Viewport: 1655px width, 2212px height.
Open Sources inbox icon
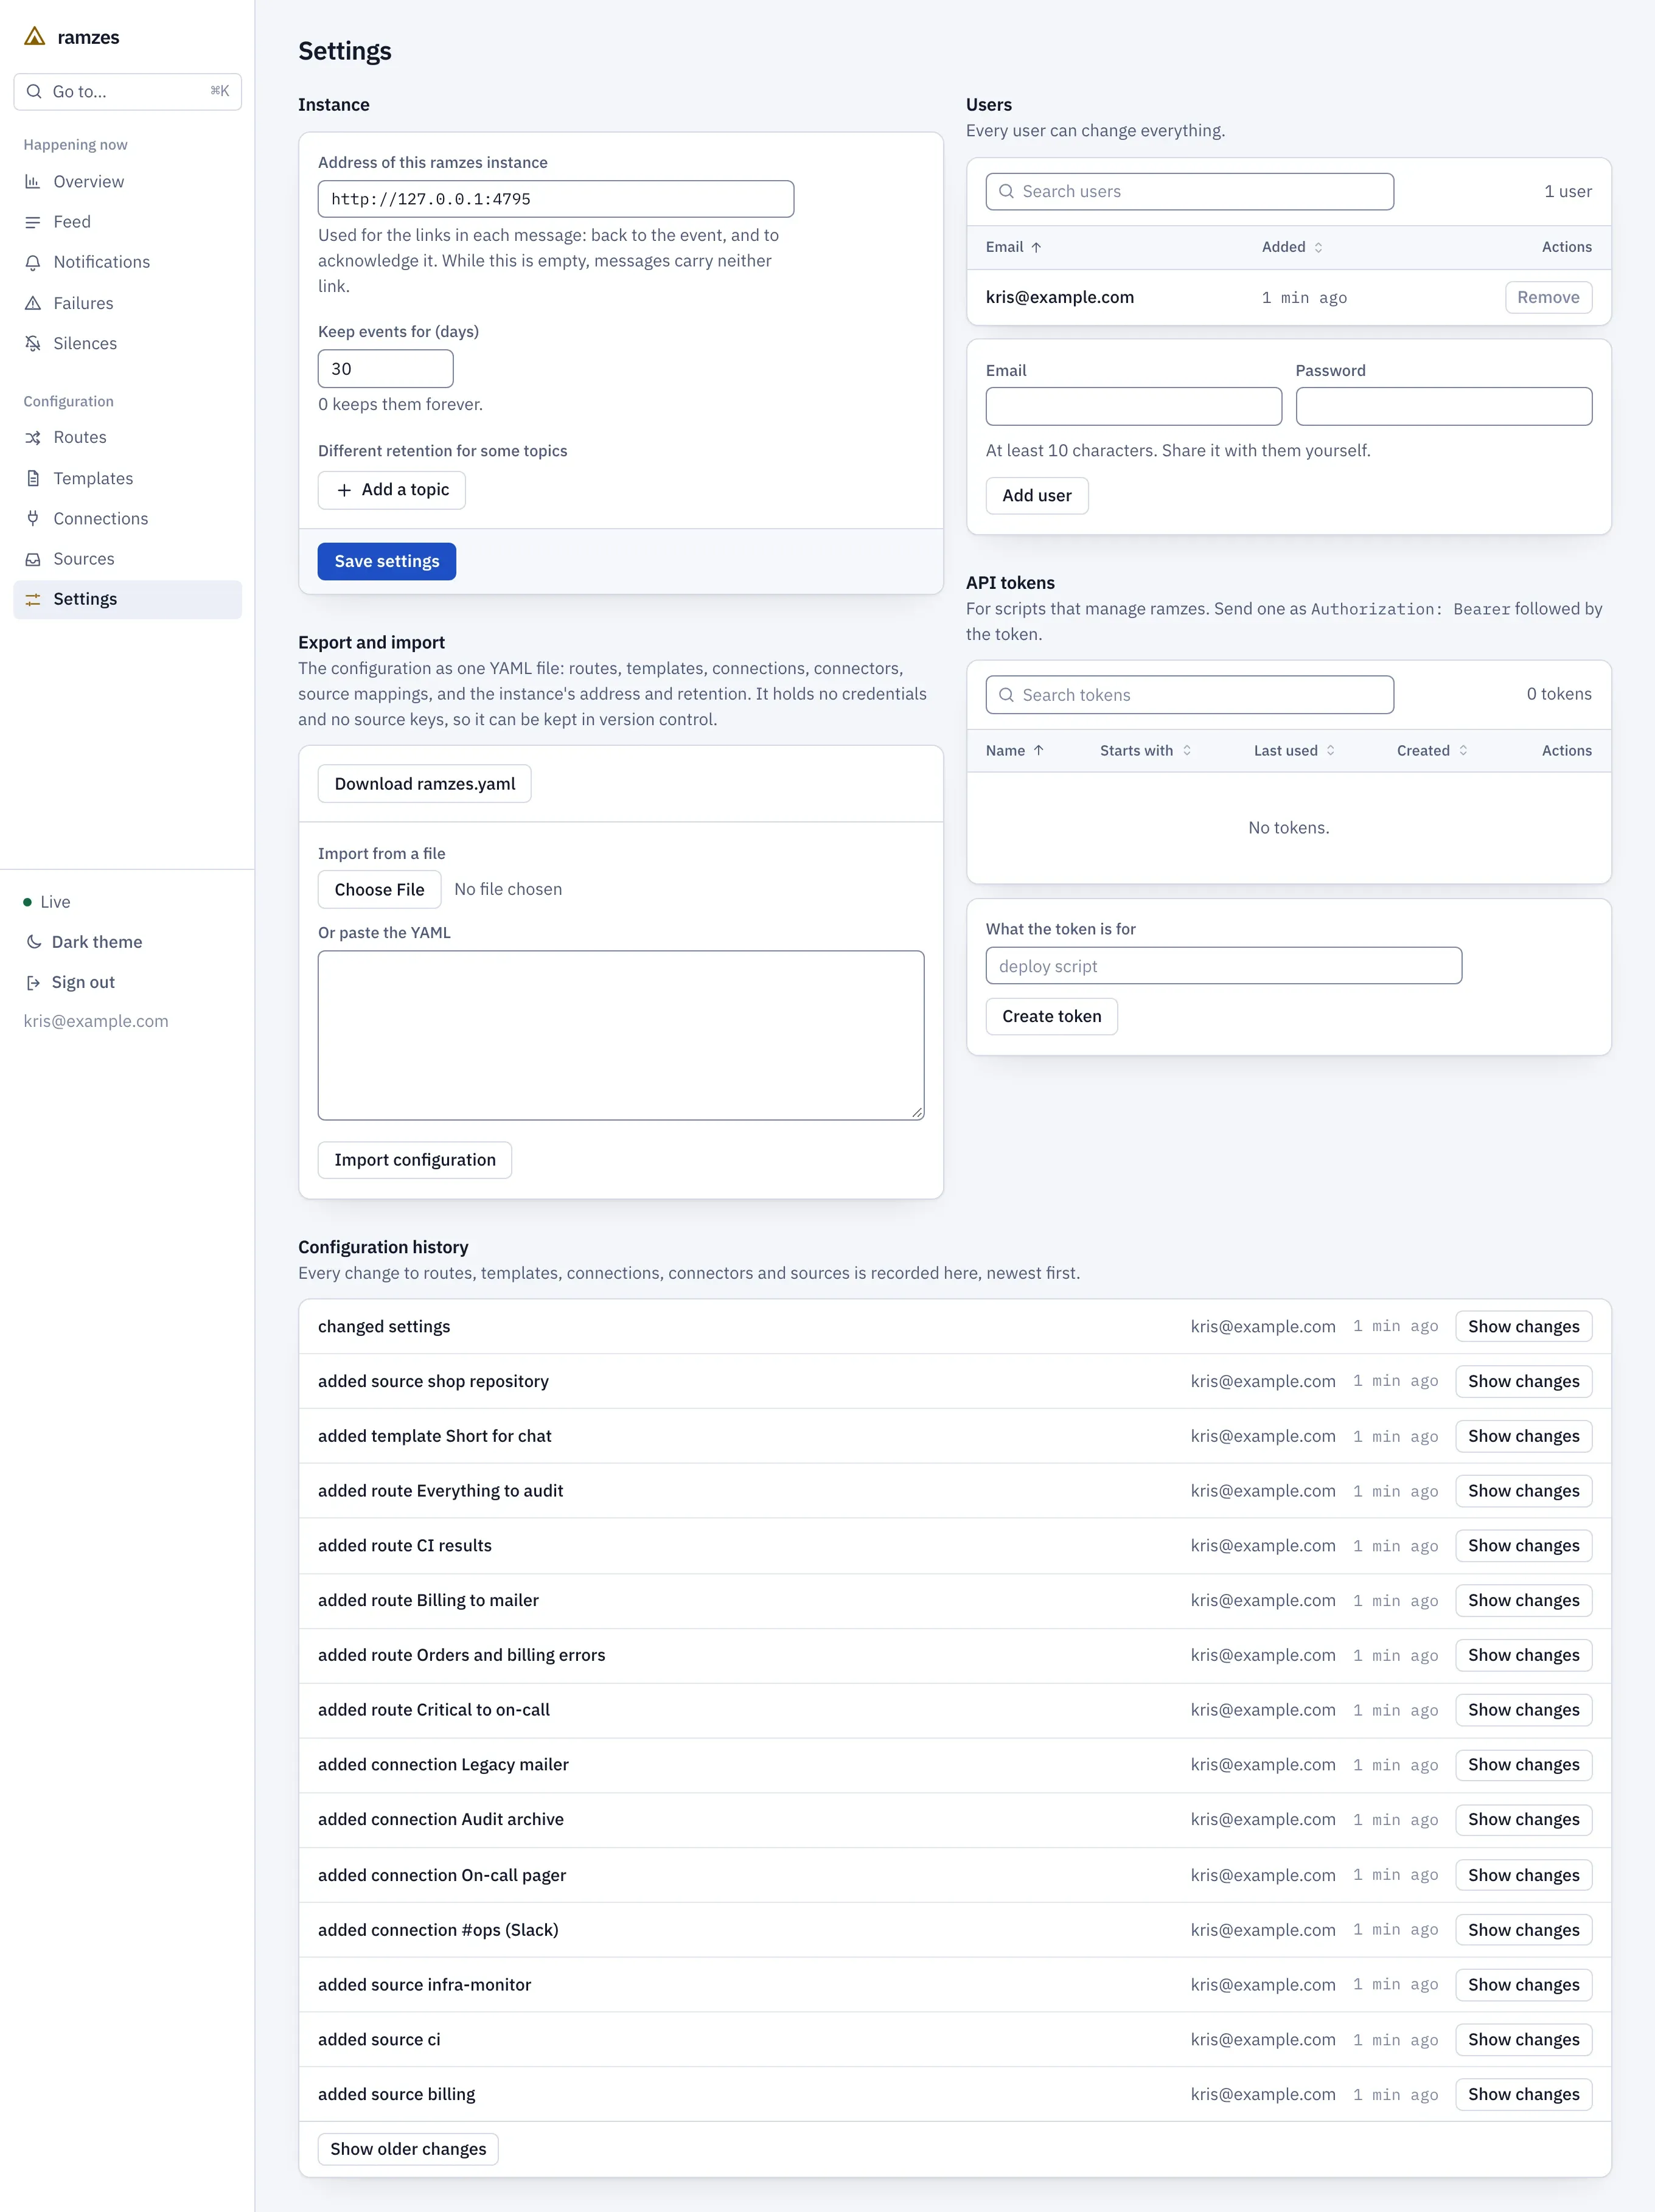(x=33, y=559)
